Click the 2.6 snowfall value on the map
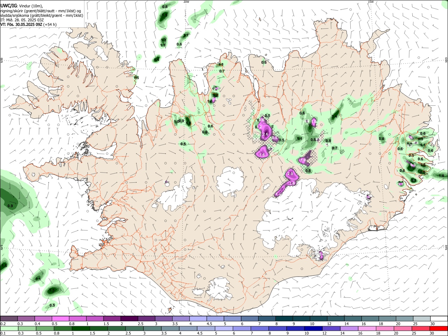 [x=265, y=134]
